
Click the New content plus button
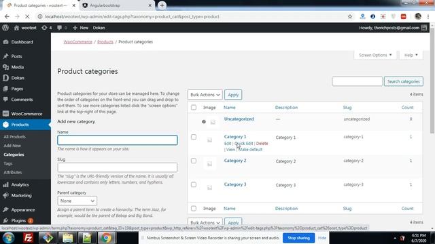[80, 28]
